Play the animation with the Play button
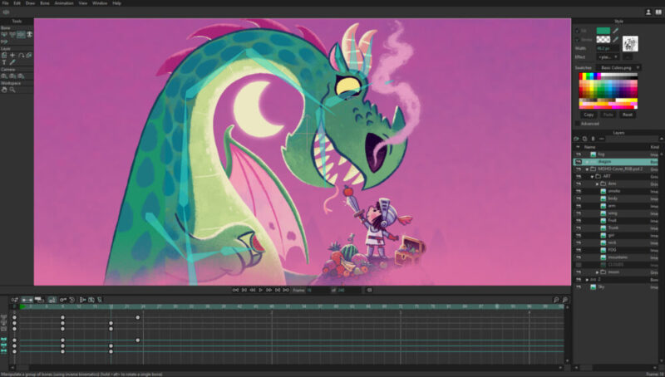 (x=261, y=290)
